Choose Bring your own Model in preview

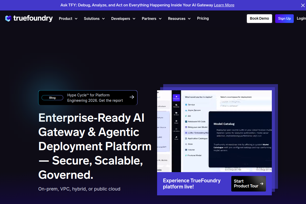(x=196, y=127)
